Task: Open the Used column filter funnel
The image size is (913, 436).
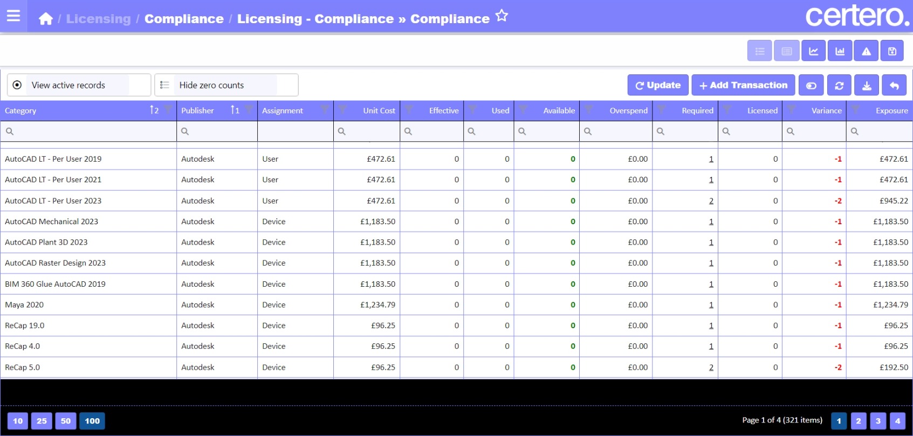Action: coord(472,110)
